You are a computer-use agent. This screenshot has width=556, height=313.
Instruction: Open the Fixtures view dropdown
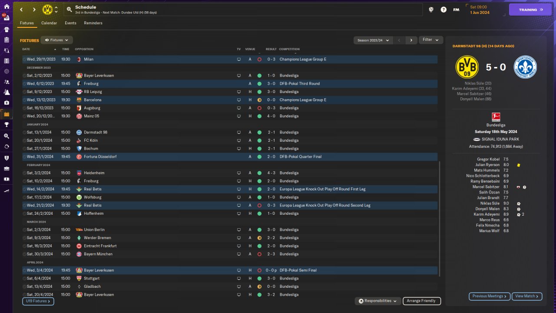(56, 40)
